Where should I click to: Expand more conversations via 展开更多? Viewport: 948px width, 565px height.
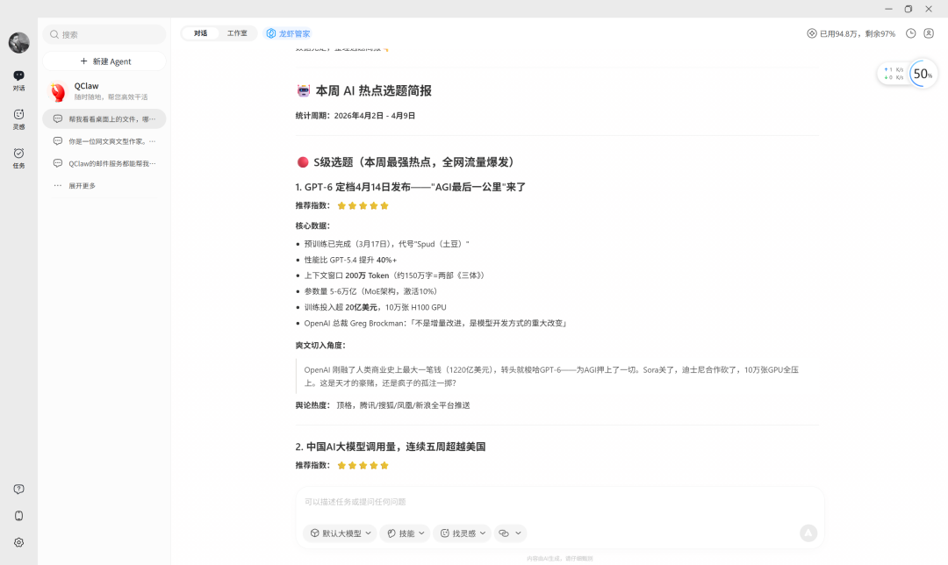82,185
